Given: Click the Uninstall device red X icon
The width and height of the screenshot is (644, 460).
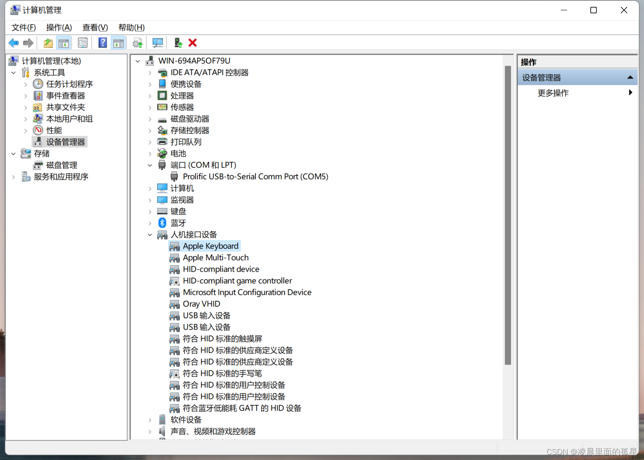Looking at the screenshot, I should pos(192,42).
